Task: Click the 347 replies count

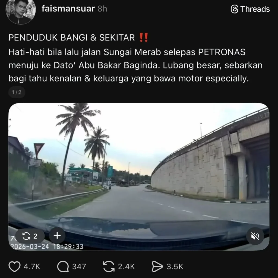Action: click(79, 267)
